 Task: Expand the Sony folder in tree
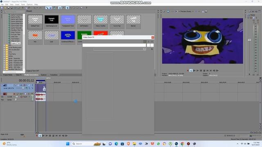pyautogui.click(x=5, y=52)
